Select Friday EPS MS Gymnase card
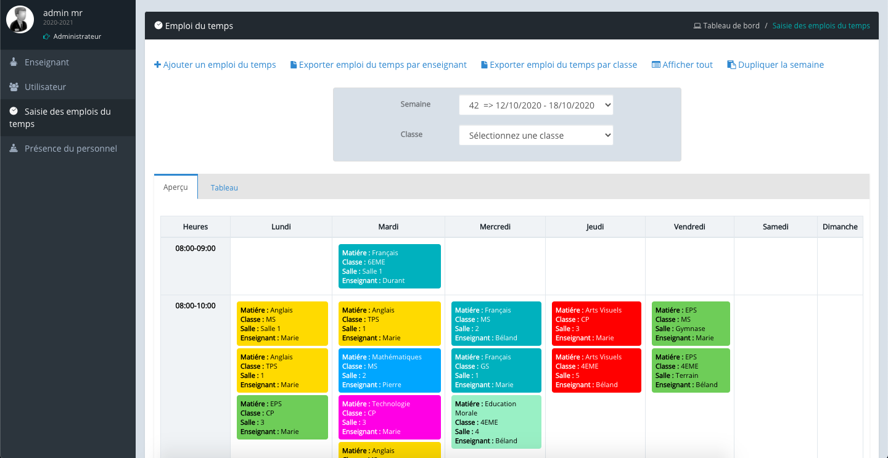The image size is (888, 458). click(691, 324)
